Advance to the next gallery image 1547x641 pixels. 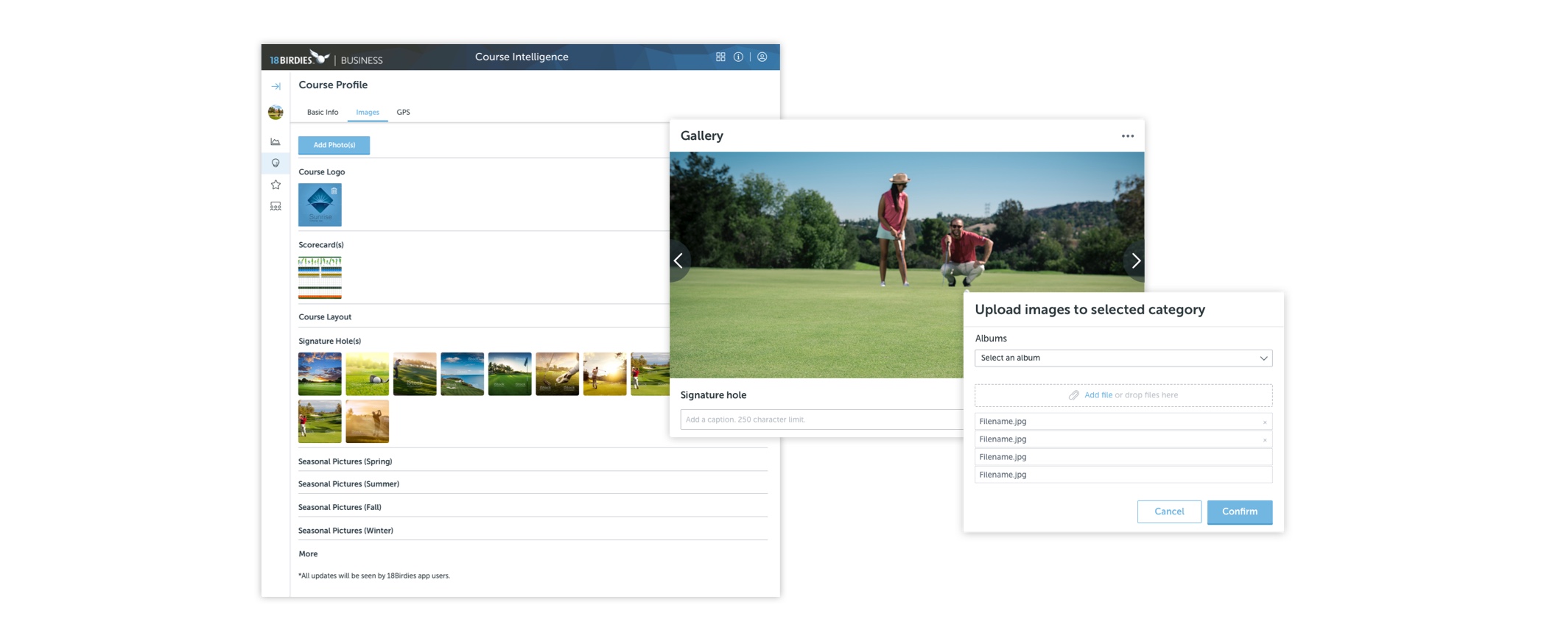1135,261
